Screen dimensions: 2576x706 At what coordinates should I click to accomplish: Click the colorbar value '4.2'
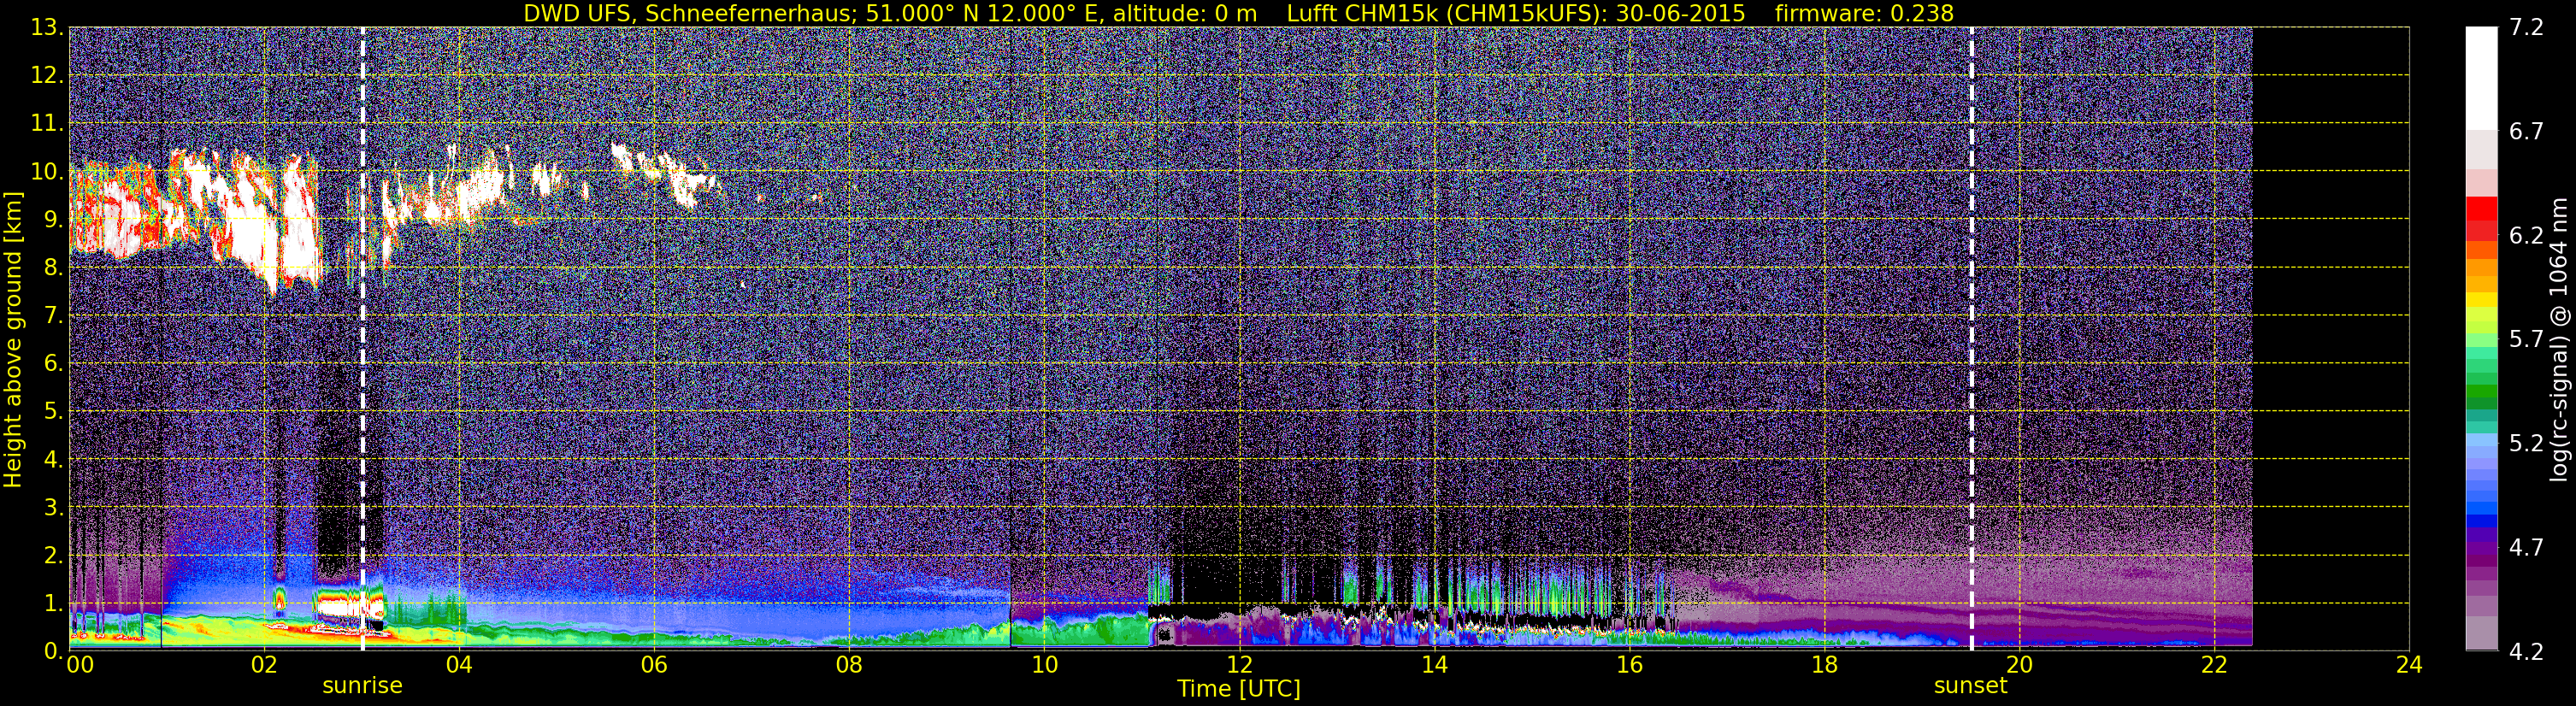(x=2526, y=652)
